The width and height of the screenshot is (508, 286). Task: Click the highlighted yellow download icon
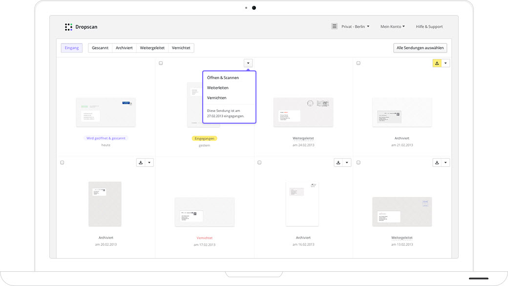pyautogui.click(x=436, y=63)
